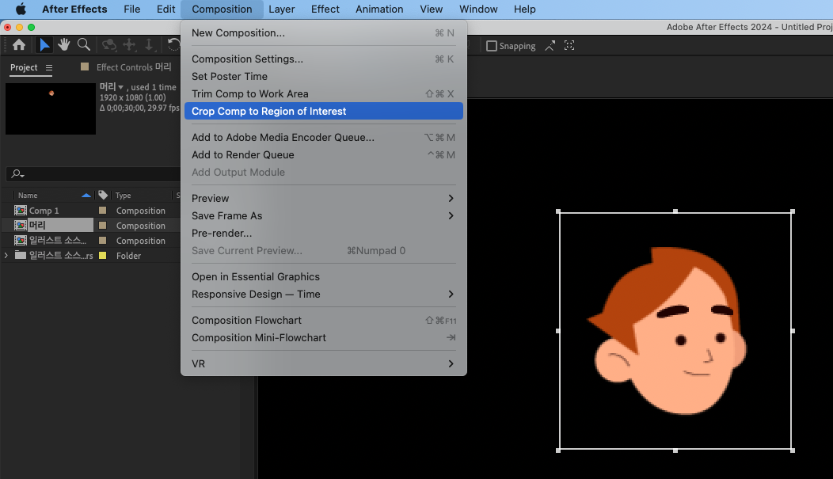
Task: Open the Apple menu
Action: pos(21,9)
